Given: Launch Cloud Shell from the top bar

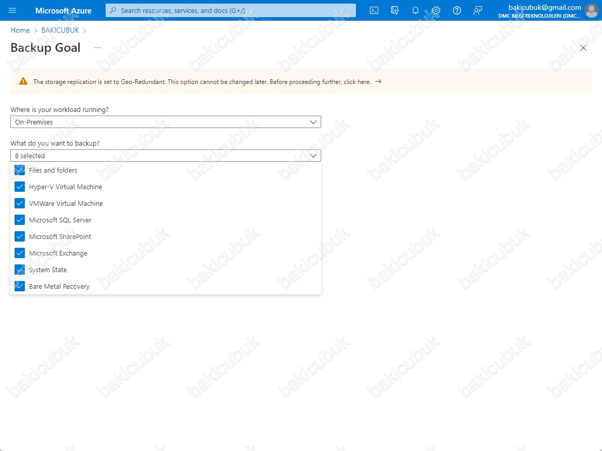Looking at the screenshot, I should point(374,10).
